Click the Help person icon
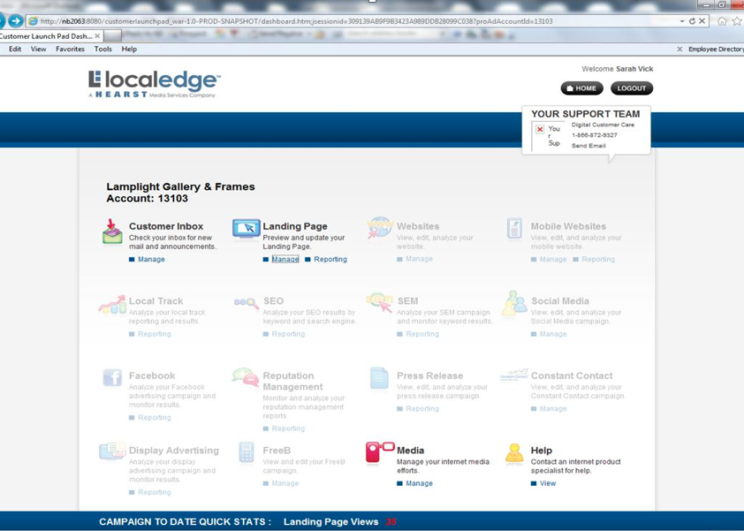744x531 pixels. 514,453
